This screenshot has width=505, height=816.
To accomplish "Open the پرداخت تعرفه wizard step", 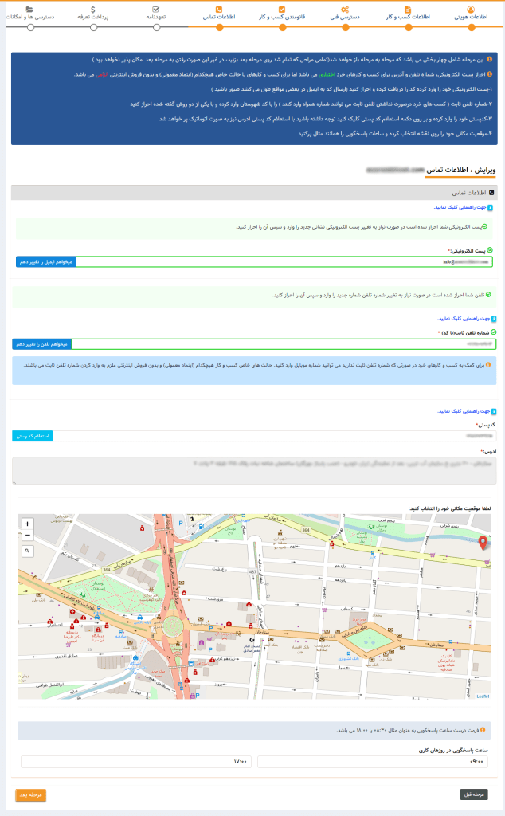I will [93, 18].
